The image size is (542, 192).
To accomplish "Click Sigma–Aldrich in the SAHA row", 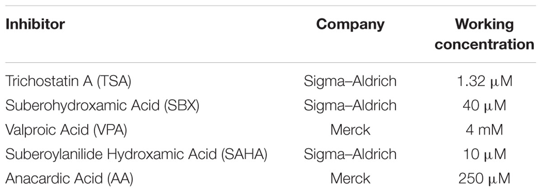I will point(350,154).
